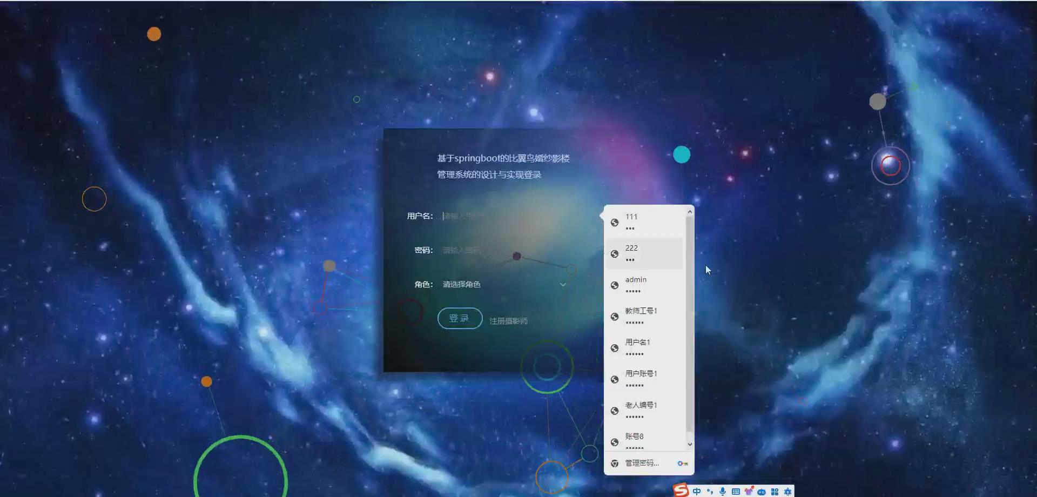Click the Sogou input method S icon
This screenshot has width=1037, height=497.
[682, 491]
